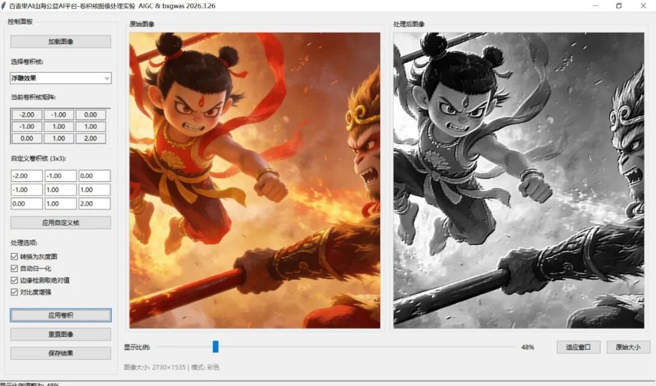Click the custom kernel middle-left field -1.00
Image resolution: width=656 pixels, height=386 pixels.
click(x=27, y=190)
